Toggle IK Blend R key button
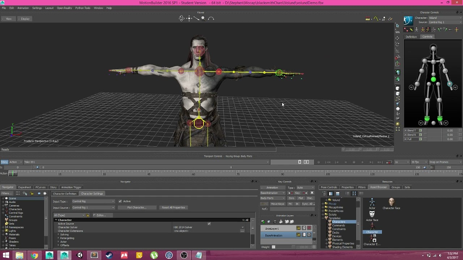The width and height of the screenshot is (463, 260). tap(421, 135)
